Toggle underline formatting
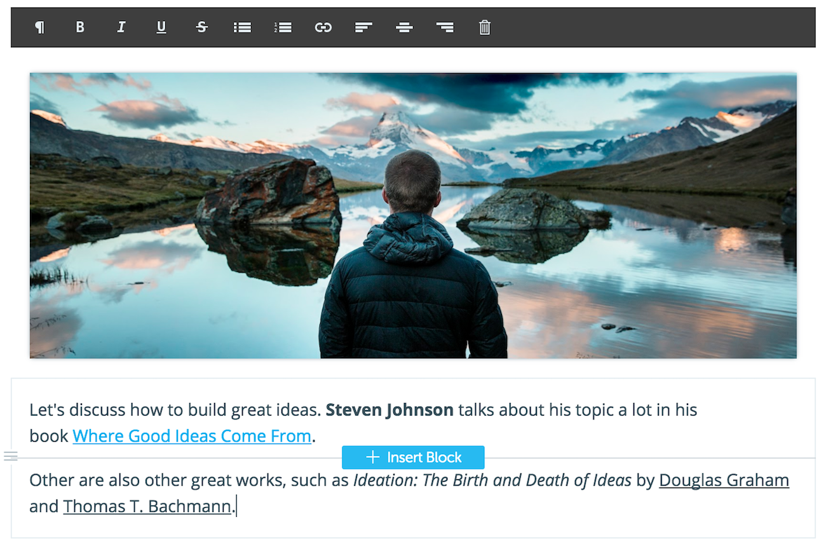The width and height of the screenshot is (826, 551). click(x=161, y=27)
